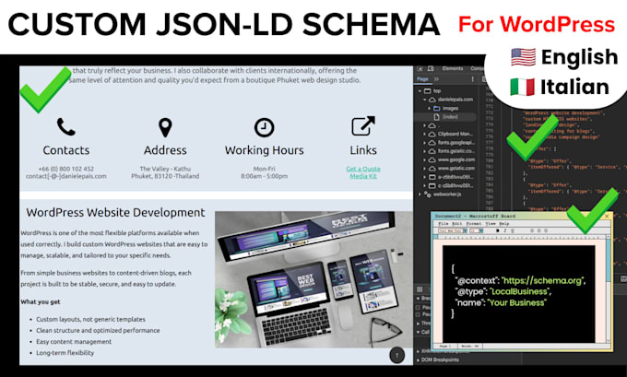The image size is (627, 377).
Task: Expand the fonts.googleapi... node arrow
Action: point(424,143)
